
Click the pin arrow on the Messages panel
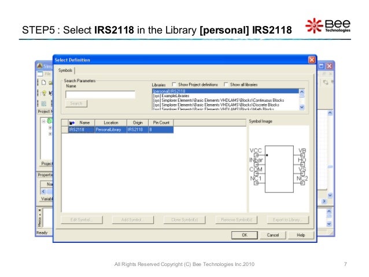coord(39,215)
